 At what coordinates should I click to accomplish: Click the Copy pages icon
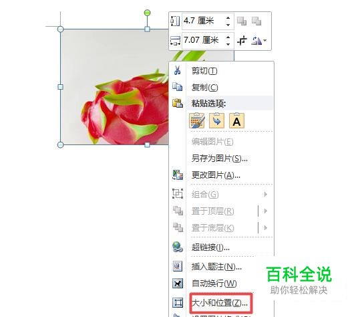[x=177, y=87]
